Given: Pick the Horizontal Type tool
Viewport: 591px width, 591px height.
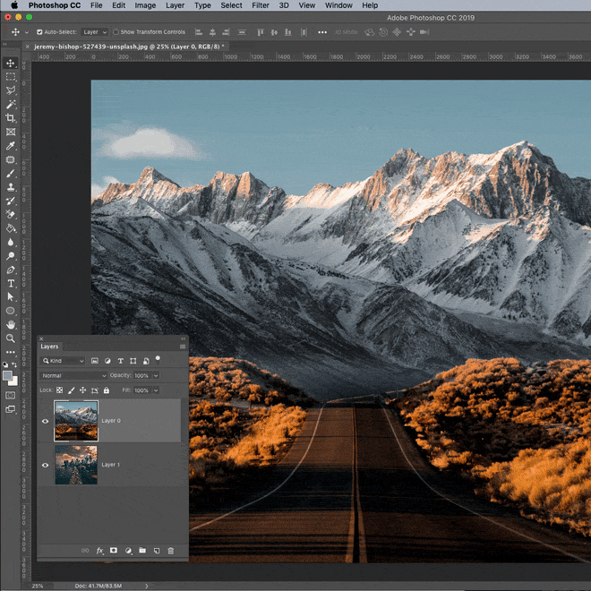Looking at the screenshot, I should pyautogui.click(x=11, y=283).
